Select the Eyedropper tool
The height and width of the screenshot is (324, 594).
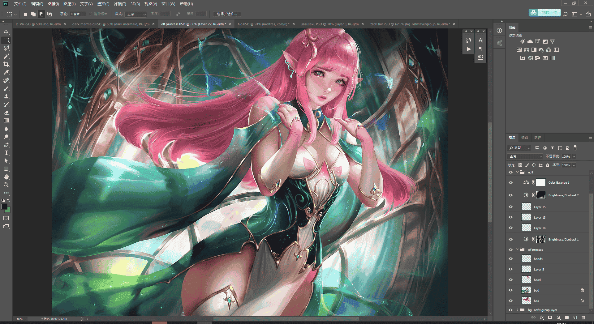[x=6, y=72]
